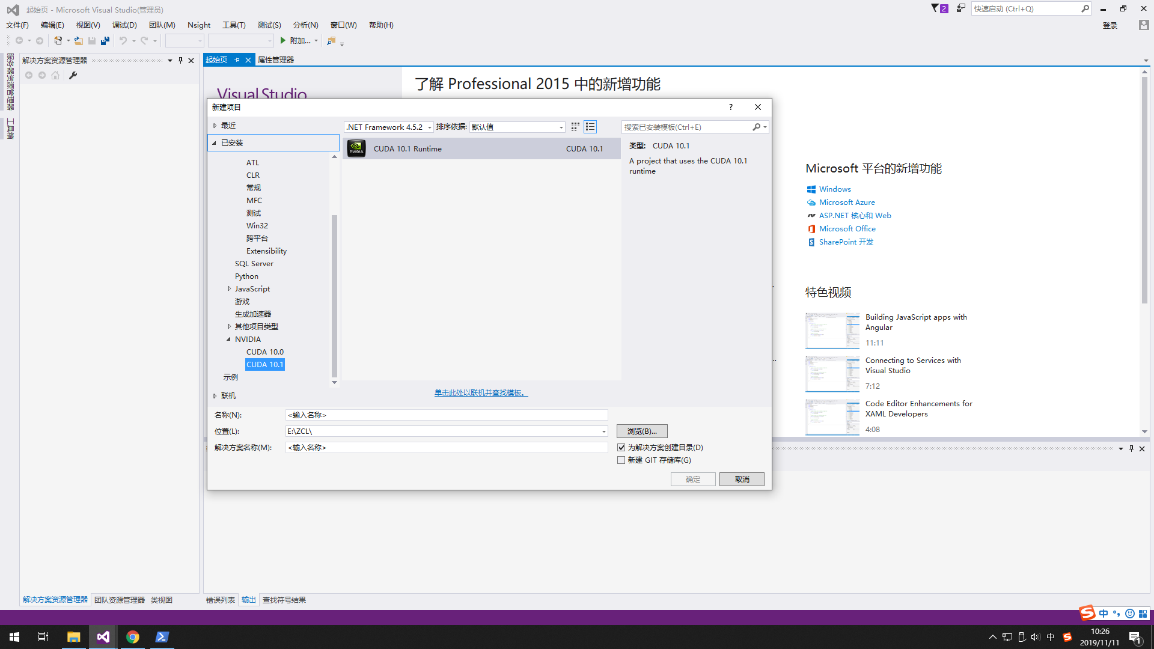Screen dimensions: 1154x649
Task: Click the project name input field
Action: pyautogui.click(x=447, y=415)
